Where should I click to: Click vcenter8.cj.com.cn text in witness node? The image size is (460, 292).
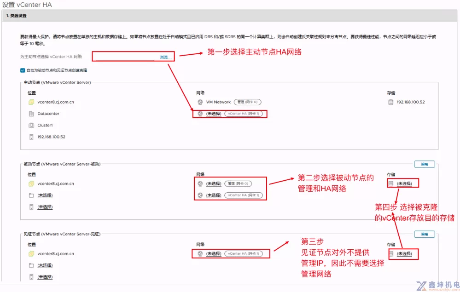56,254
